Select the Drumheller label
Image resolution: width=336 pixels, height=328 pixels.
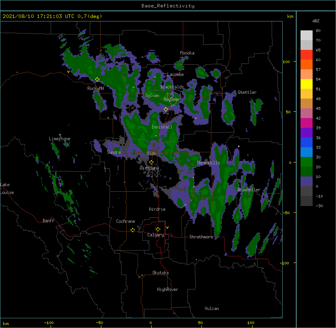click(x=249, y=190)
